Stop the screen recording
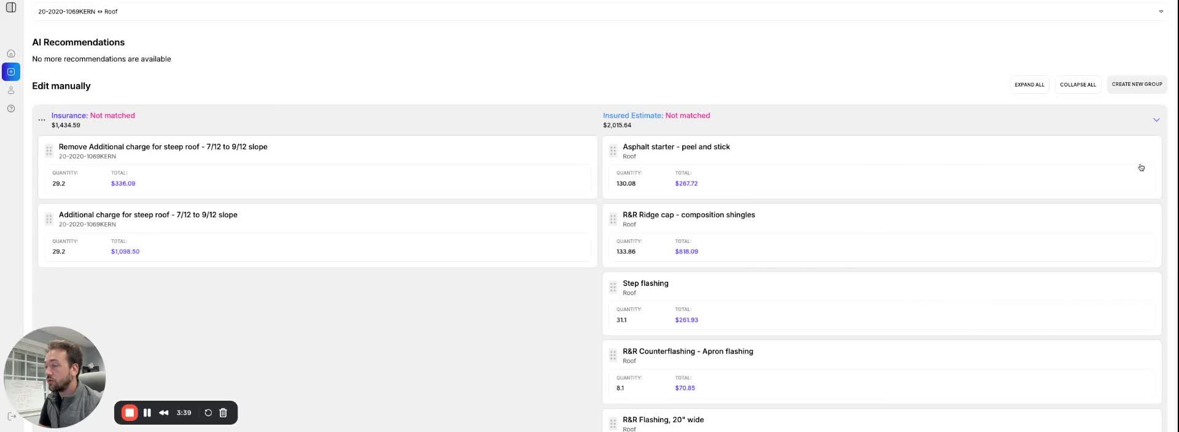 tap(130, 412)
